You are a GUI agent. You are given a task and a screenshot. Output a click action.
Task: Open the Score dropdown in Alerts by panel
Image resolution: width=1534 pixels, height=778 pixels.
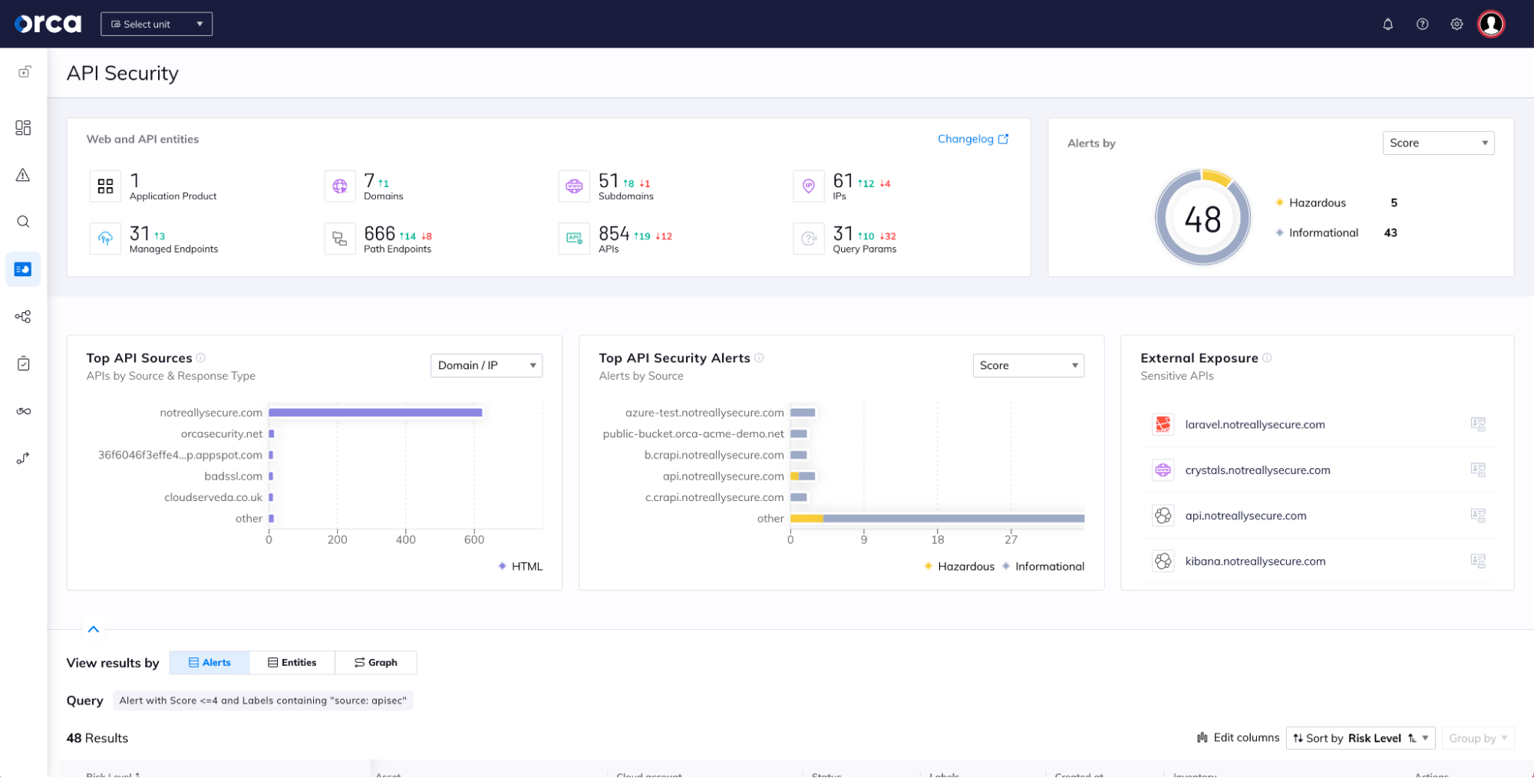(x=1437, y=143)
